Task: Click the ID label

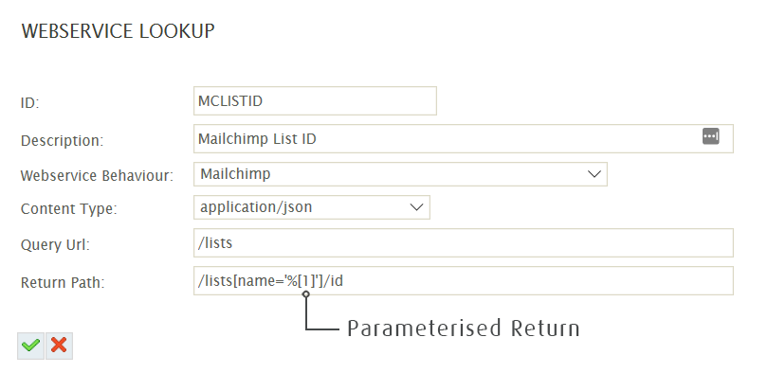Action: 30,103
